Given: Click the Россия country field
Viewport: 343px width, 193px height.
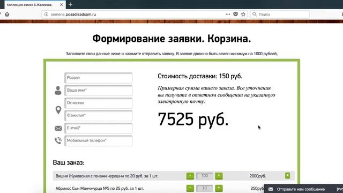Looking at the screenshot, I should coord(99,78).
